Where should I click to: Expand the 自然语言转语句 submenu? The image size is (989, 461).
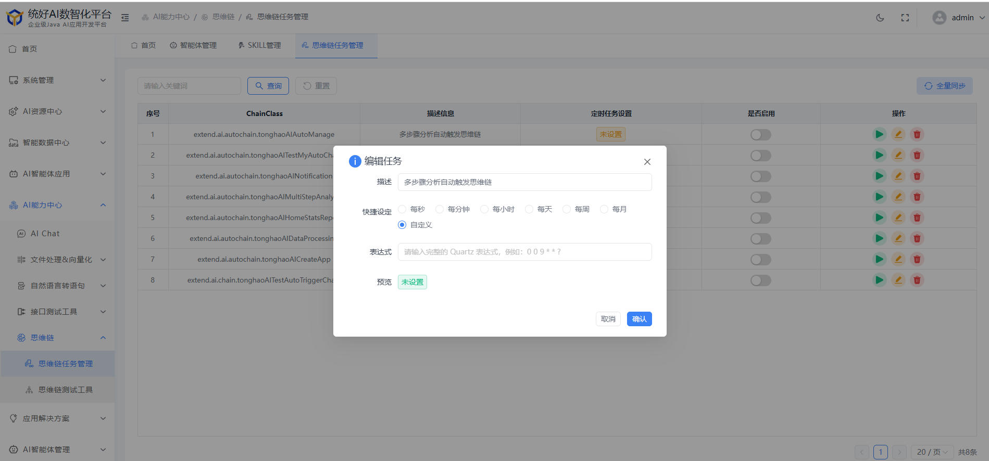click(57, 286)
